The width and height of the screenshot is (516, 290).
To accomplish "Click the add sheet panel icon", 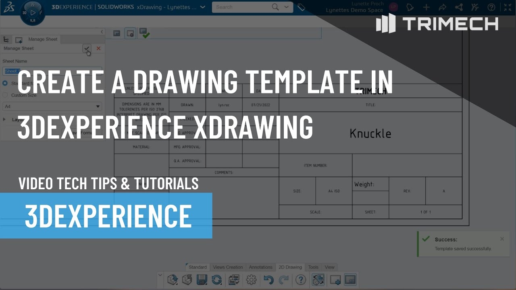I will pyautogui.click(x=19, y=39).
